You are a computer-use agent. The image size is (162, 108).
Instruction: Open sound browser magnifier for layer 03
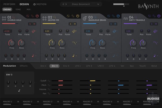(x=95, y=17)
